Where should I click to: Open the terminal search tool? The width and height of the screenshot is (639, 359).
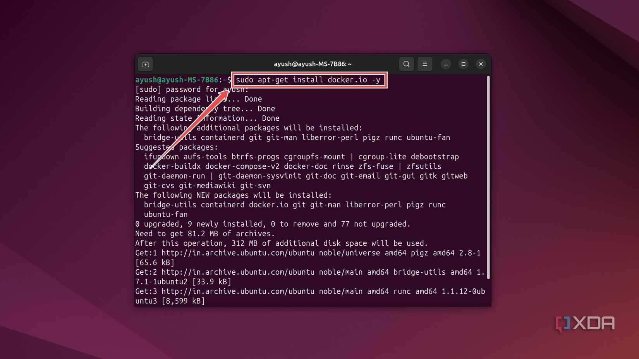(x=406, y=64)
